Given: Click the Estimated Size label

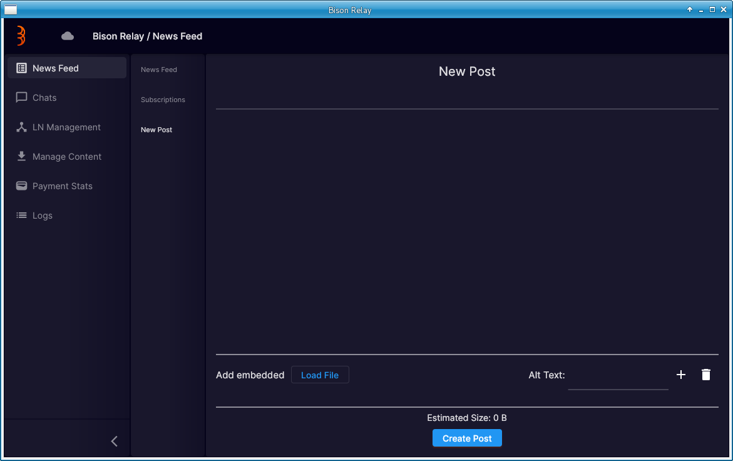Looking at the screenshot, I should [x=466, y=418].
